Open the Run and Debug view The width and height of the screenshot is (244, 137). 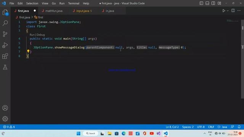[x=5, y=45]
